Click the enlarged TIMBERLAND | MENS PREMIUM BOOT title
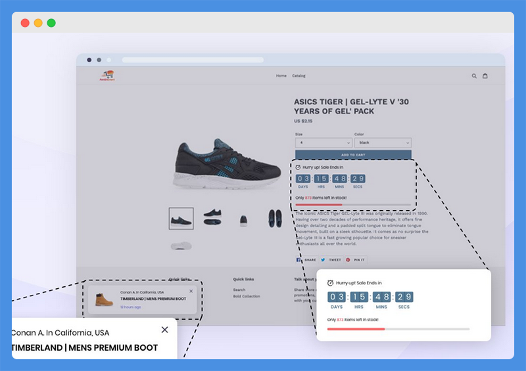 click(x=85, y=347)
